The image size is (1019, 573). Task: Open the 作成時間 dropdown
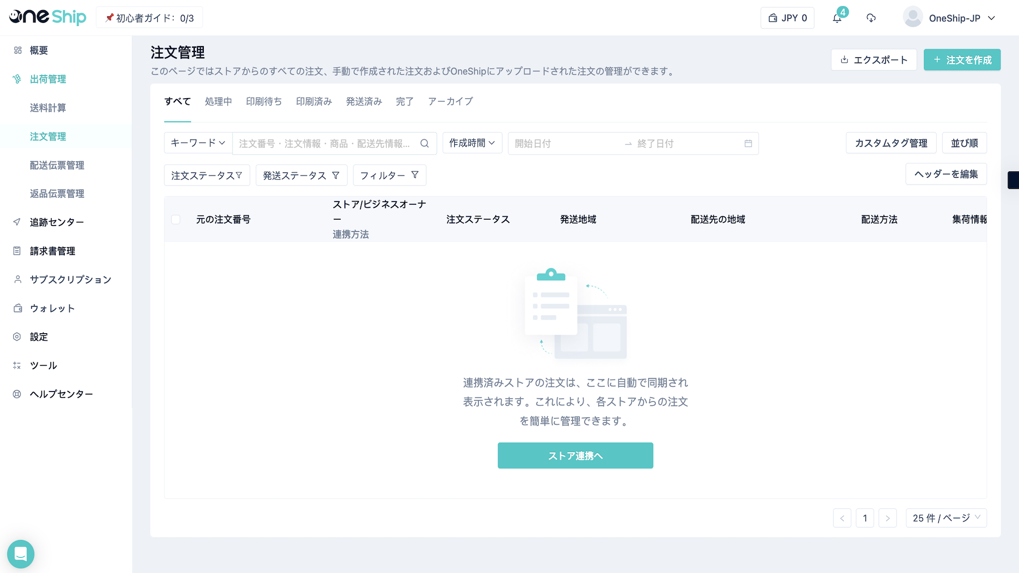[472, 143]
